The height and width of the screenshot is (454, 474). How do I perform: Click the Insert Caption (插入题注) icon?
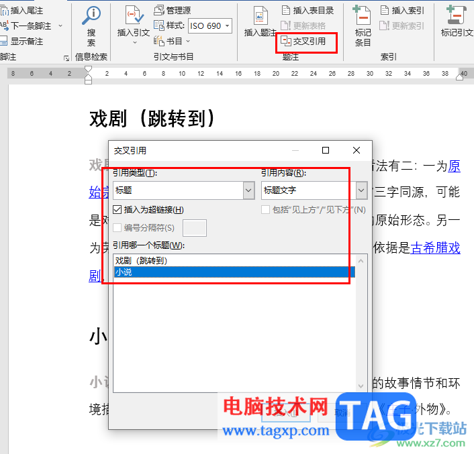tap(260, 15)
